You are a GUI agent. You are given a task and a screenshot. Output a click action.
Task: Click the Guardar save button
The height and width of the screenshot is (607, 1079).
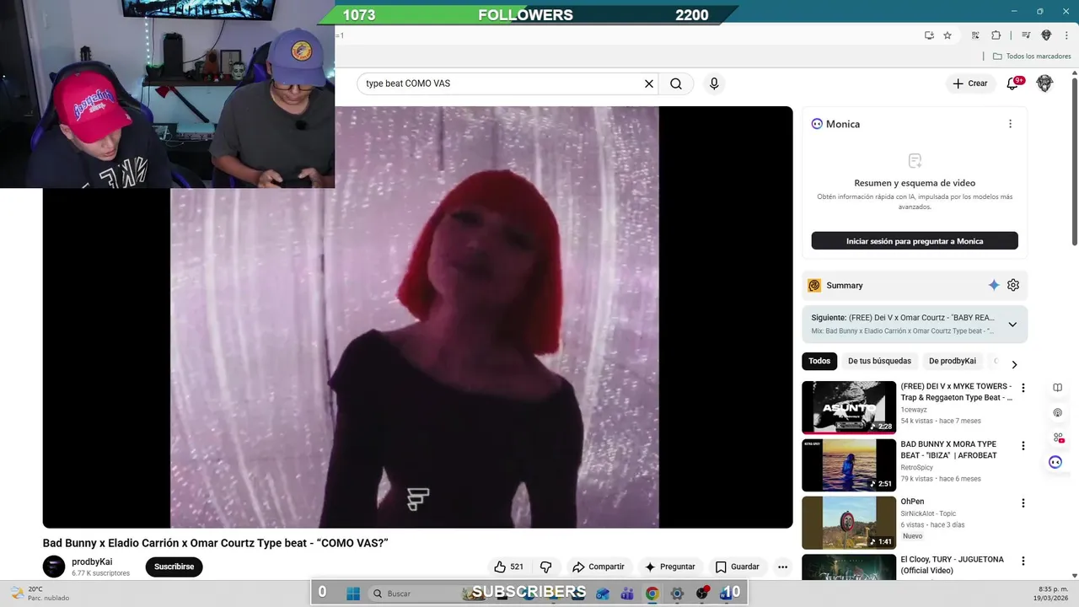pos(737,567)
